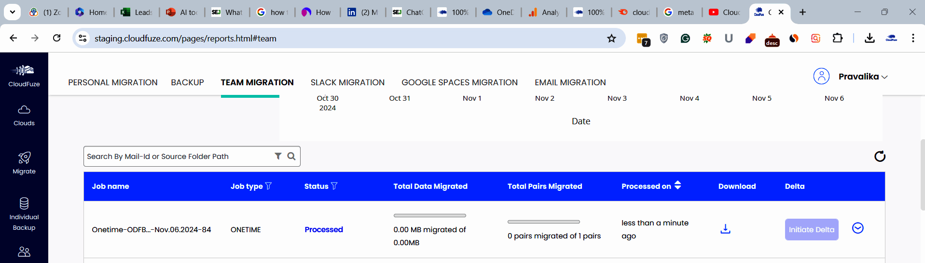Click the filter funnel in search box
Image resolution: width=925 pixels, height=263 pixels.
[278, 156]
